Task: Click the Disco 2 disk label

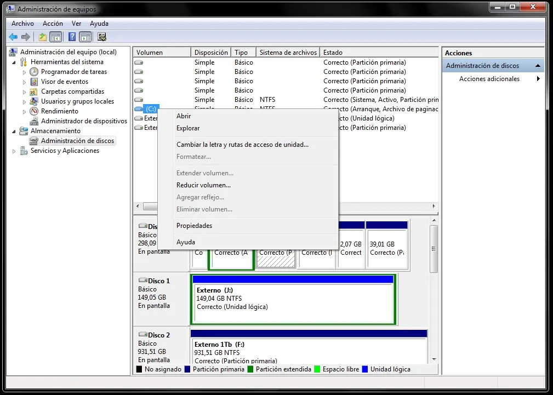Action: (159, 335)
